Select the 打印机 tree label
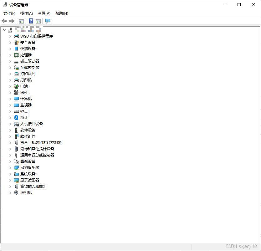Viewport: 261px width, 251px height. [x=26, y=80]
